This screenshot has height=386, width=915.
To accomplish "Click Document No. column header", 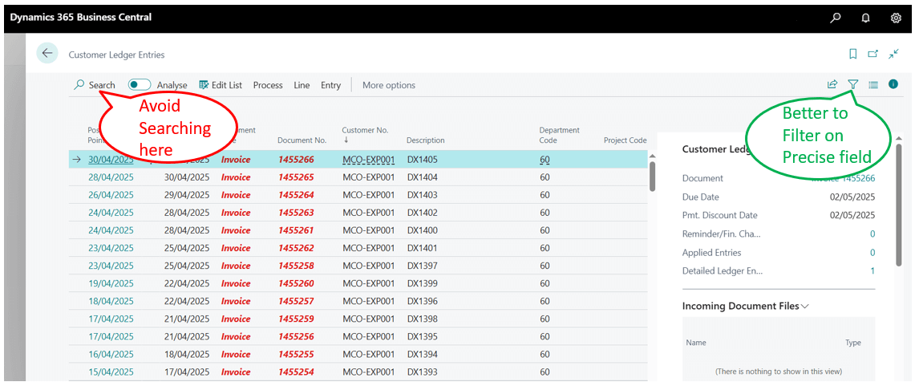I will pos(302,140).
